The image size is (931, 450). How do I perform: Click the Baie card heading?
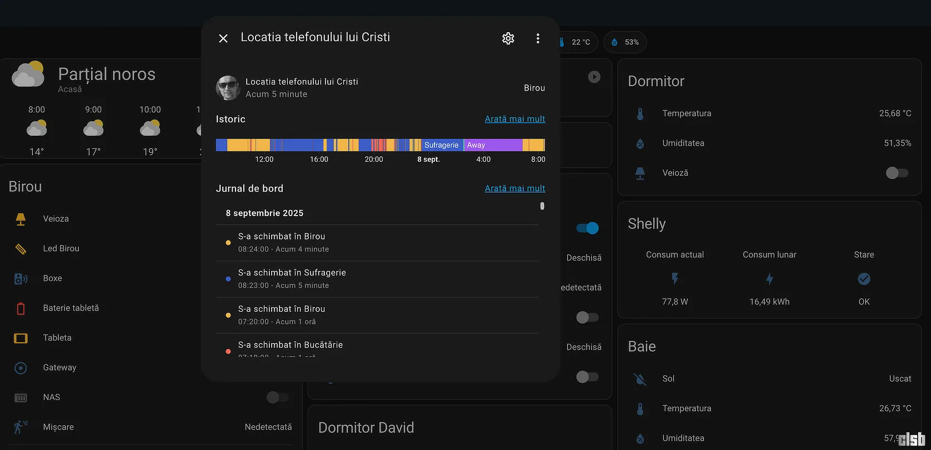[x=642, y=347]
